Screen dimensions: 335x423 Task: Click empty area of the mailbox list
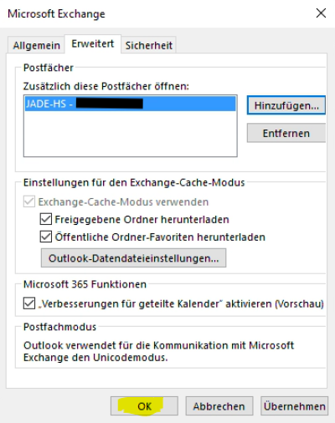pos(130,134)
